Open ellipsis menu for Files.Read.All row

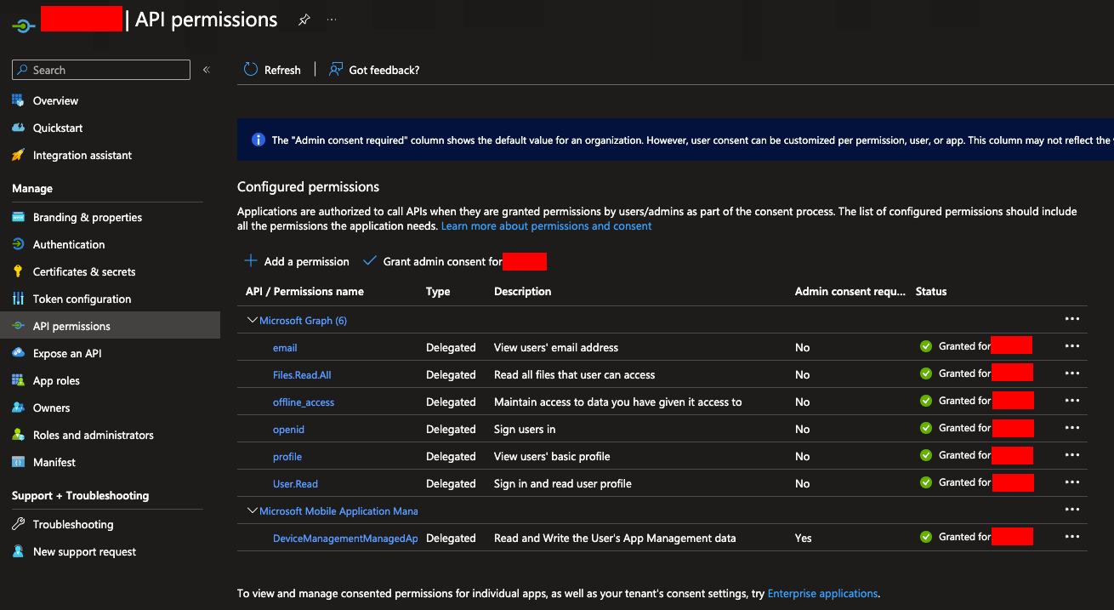click(x=1072, y=373)
